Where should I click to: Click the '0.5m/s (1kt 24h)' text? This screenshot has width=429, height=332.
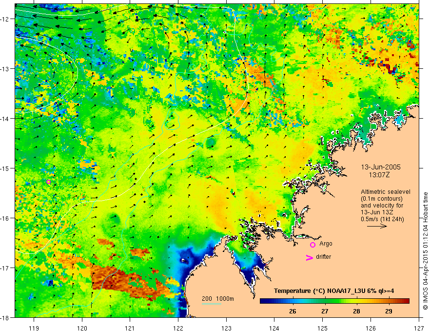[382, 219]
